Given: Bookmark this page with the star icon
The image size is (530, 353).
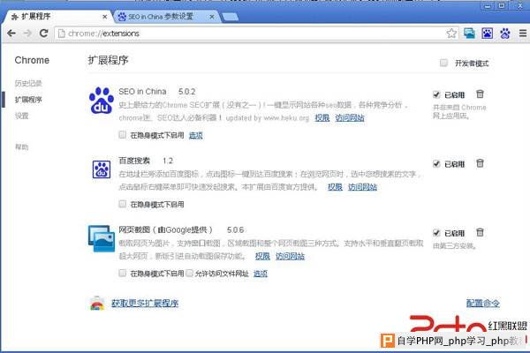Looking at the screenshot, I should 451,34.
